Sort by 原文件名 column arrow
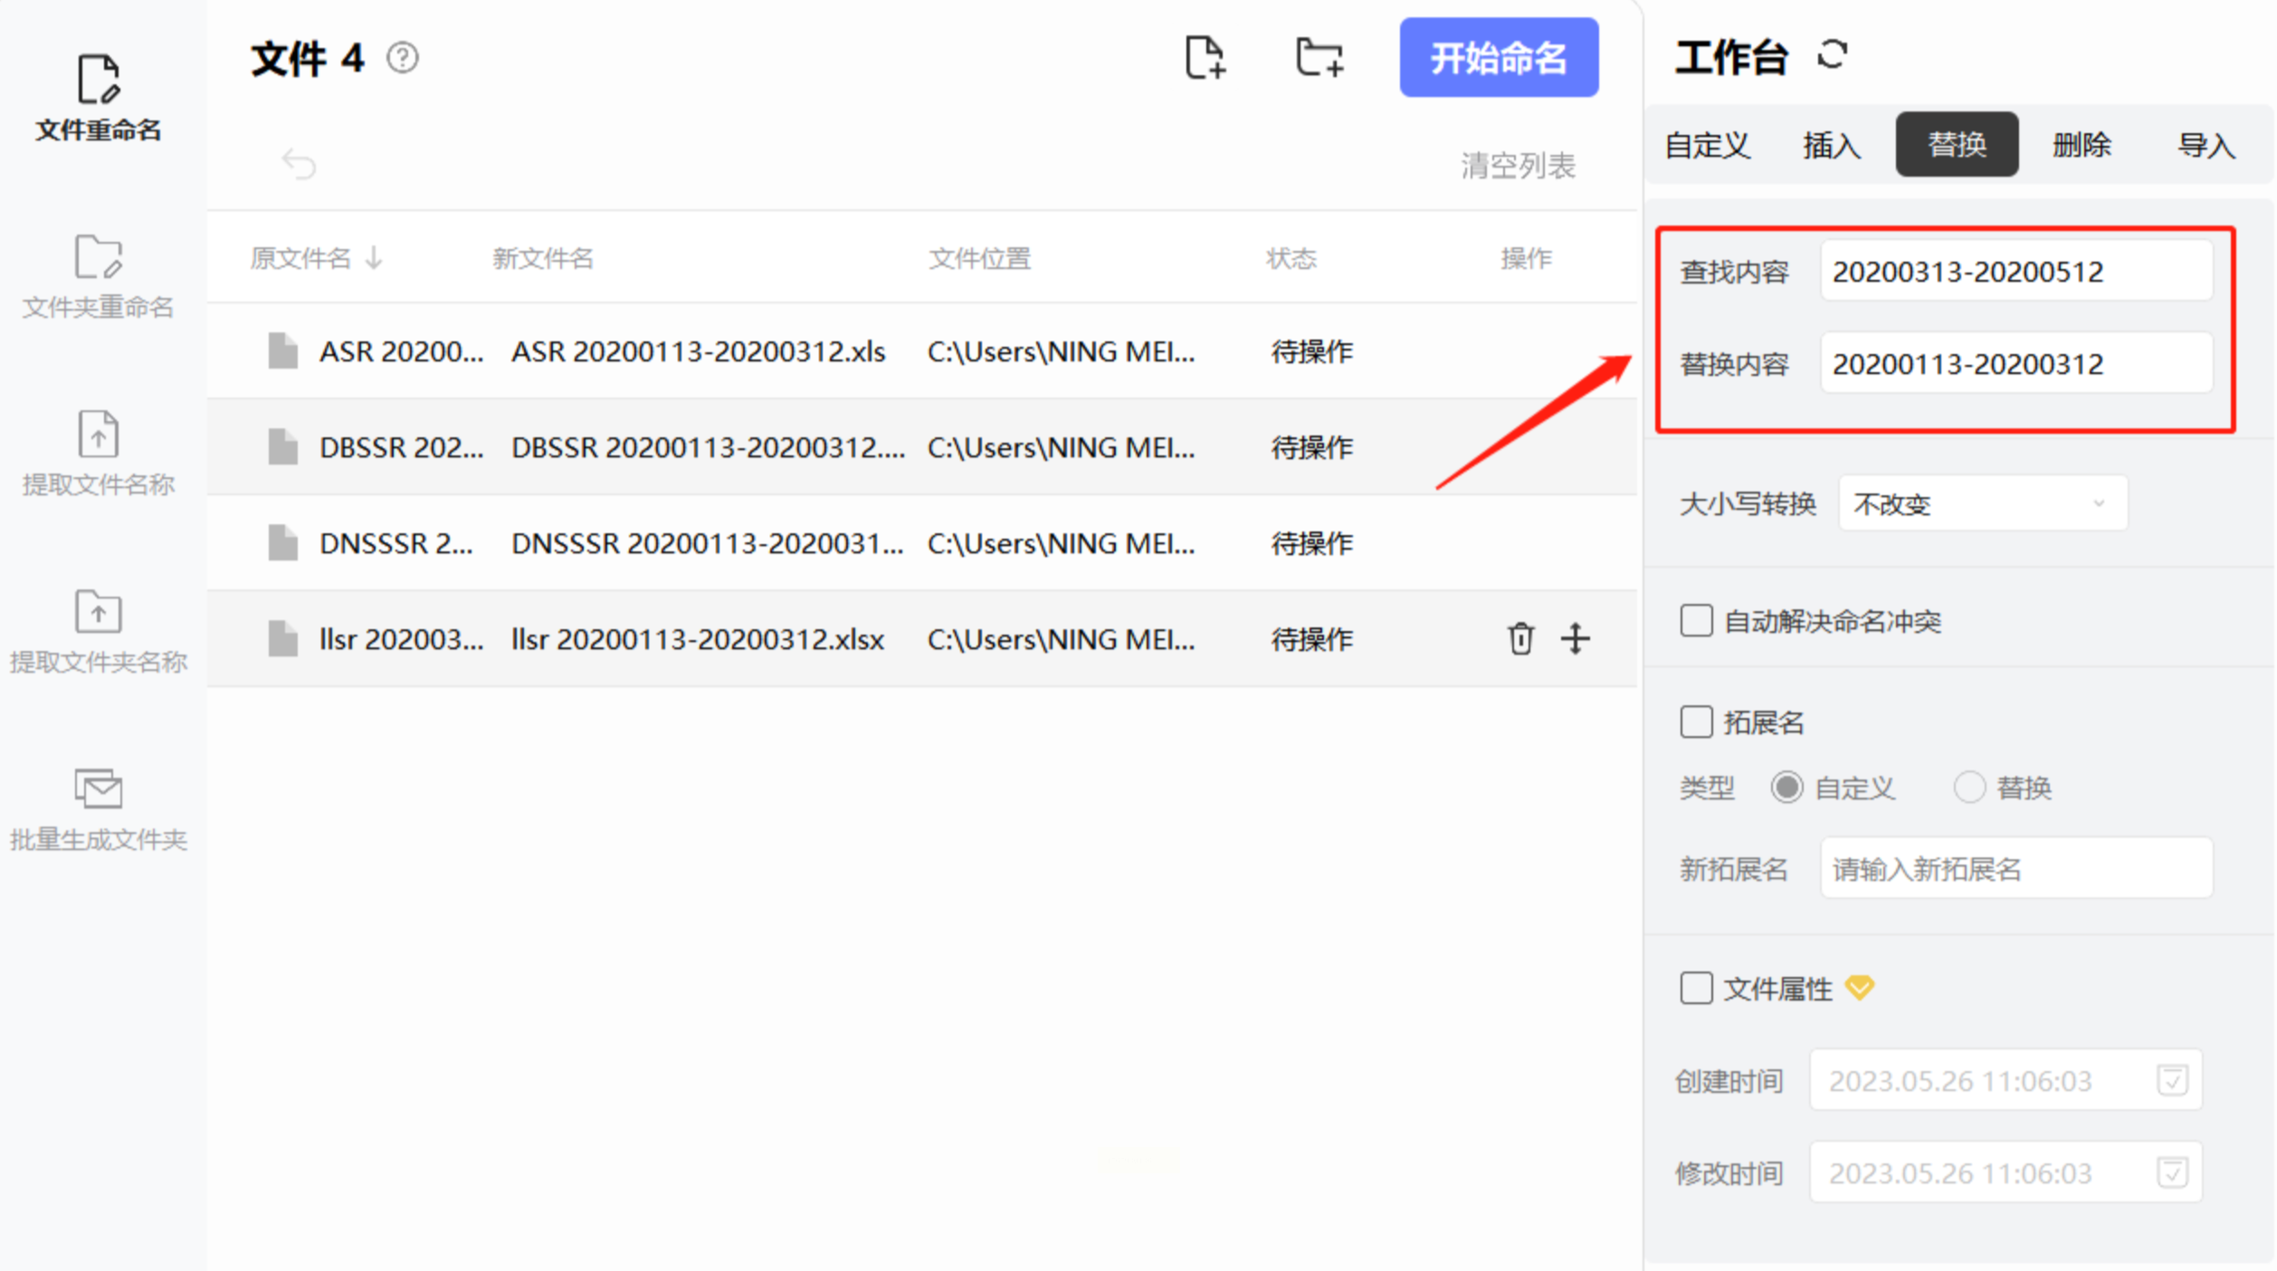2277x1271 pixels. 374,259
